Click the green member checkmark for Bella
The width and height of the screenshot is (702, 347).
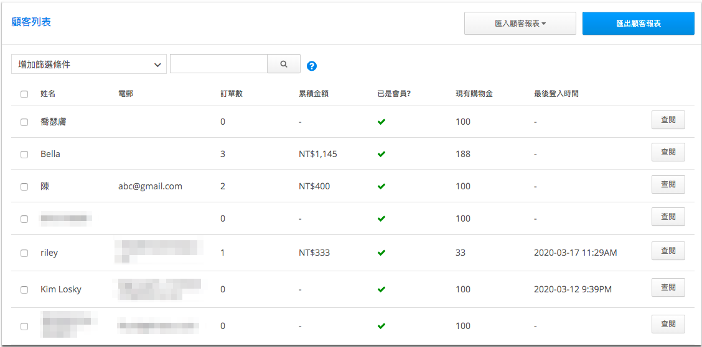coord(381,154)
